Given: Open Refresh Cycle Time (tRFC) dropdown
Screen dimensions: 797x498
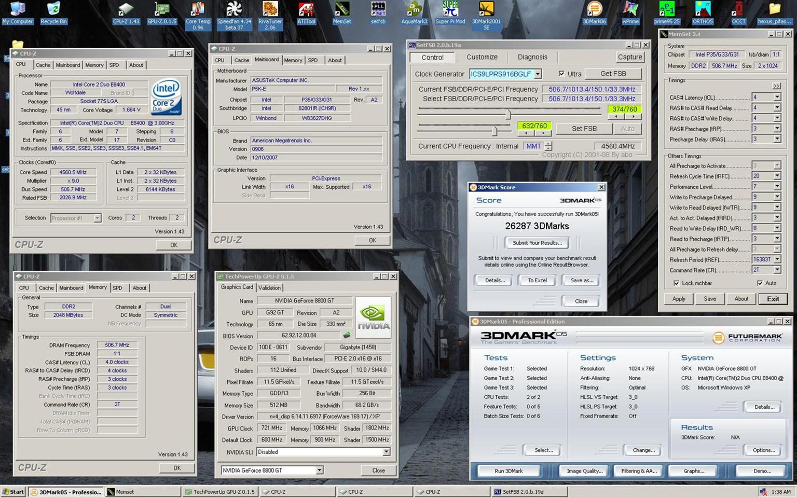Looking at the screenshot, I should [x=777, y=176].
